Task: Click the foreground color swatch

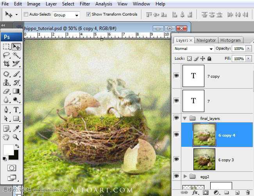Action: pos(8,150)
